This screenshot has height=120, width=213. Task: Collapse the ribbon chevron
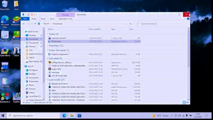(x=185, y=19)
